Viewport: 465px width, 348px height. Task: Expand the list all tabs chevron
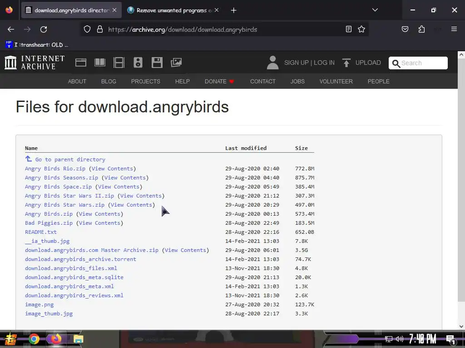coord(375,10)
